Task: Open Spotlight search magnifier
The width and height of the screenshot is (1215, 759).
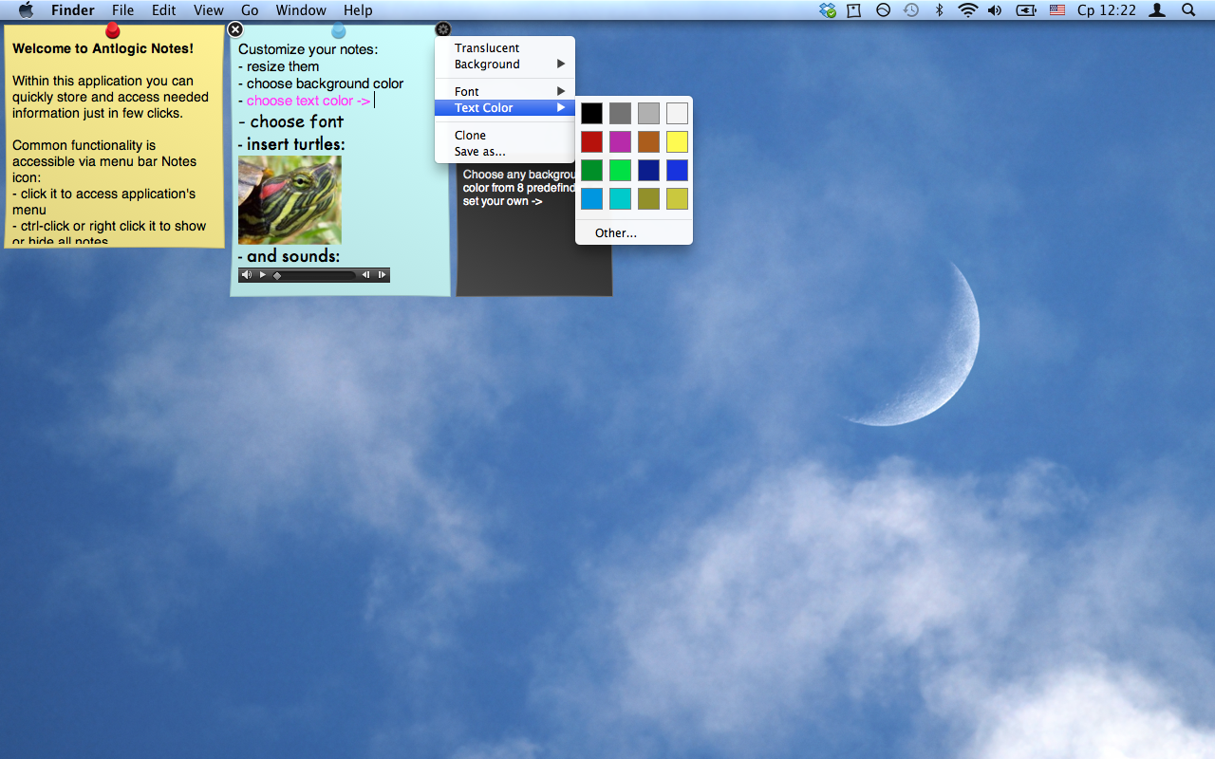Action: pyautogui.click(x=1188, y=10)
